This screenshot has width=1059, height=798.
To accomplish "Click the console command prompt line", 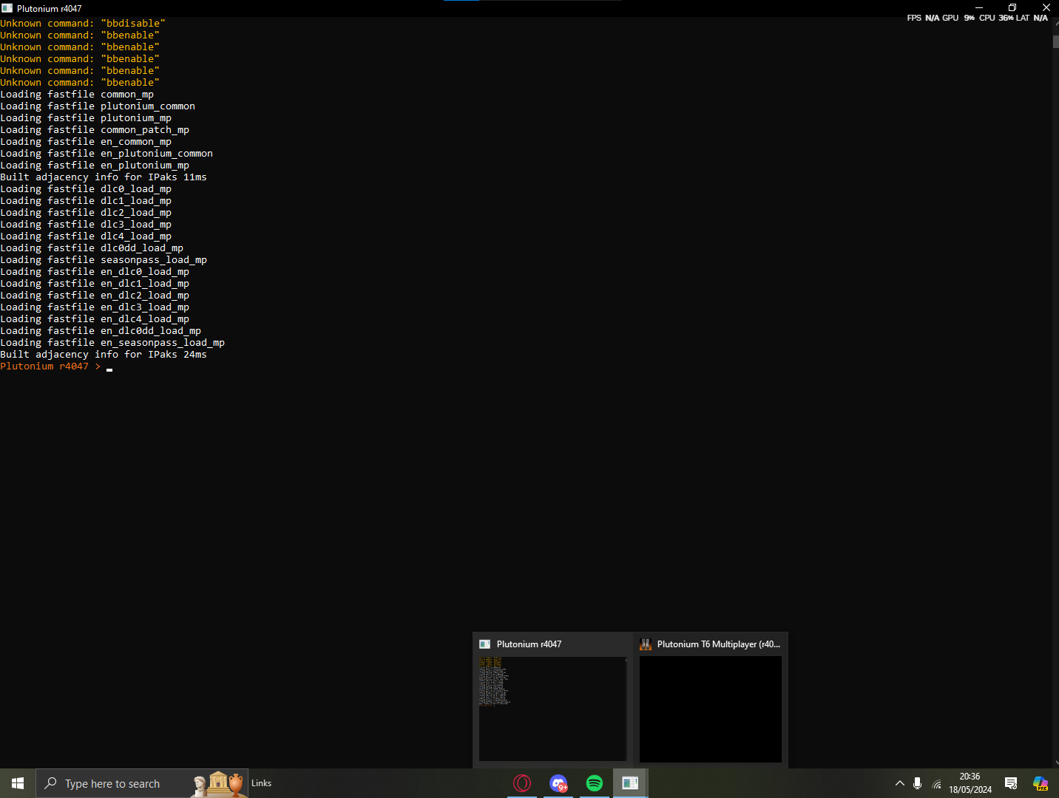I will [56, 366].
